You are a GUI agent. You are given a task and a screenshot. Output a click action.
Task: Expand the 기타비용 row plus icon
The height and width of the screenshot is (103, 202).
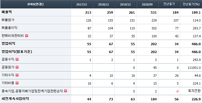[17, 83]
